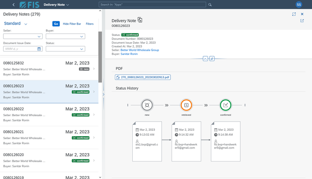Click chevron of note 0080125832
Viewport: 312px width, 179px height.
pyautogui.click(x=94, y=69)
